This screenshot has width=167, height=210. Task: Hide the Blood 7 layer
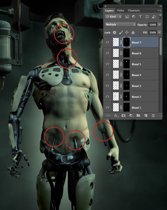[107, 42]
